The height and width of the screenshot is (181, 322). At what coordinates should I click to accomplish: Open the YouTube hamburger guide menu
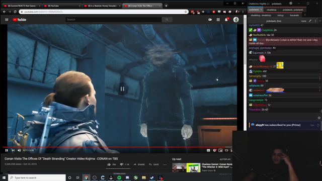(7, 20)
